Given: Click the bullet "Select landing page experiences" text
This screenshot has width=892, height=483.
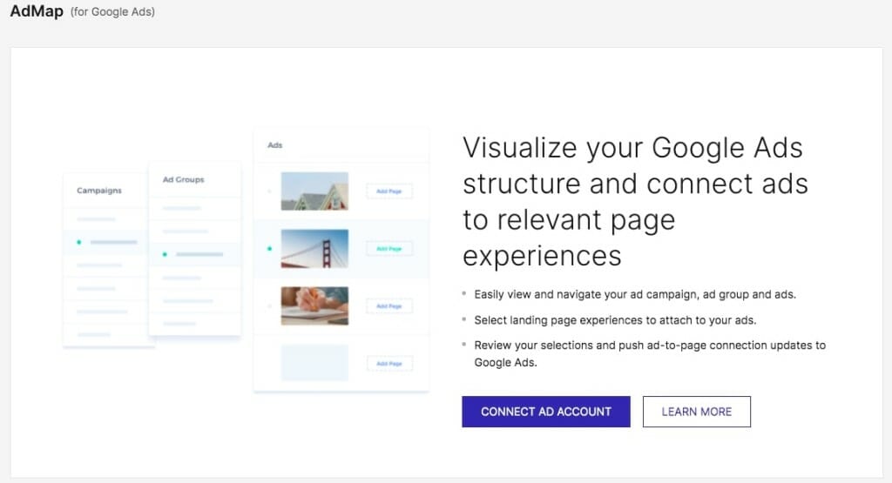Looking at the screenshot, I should coord(615,320).
